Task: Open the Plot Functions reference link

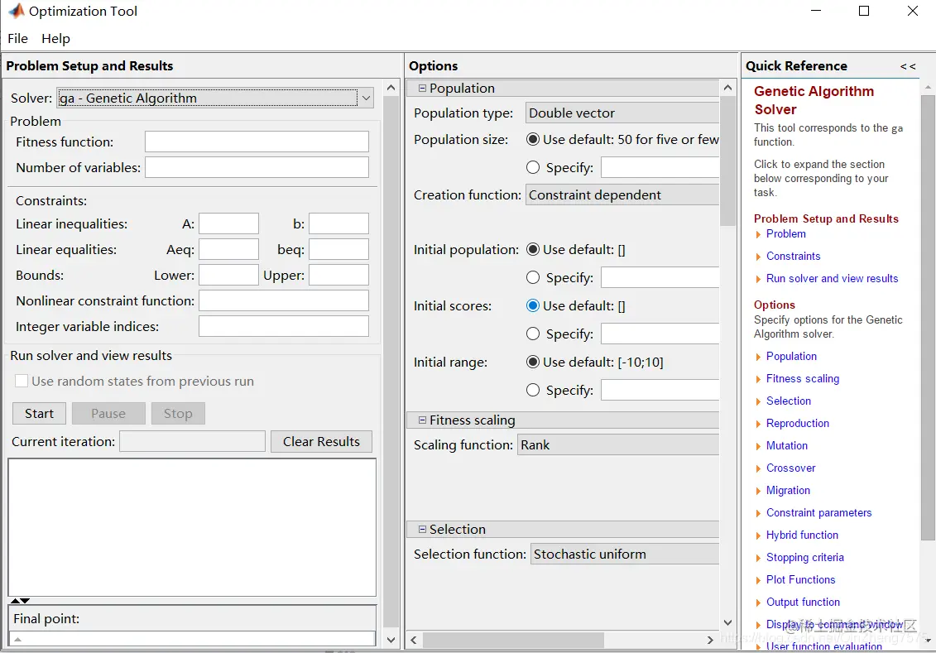Action: tap(800, 579)
